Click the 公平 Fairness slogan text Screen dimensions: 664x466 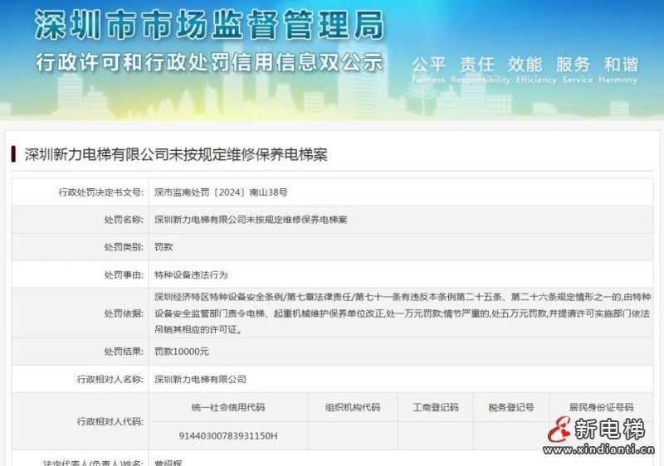429,66
